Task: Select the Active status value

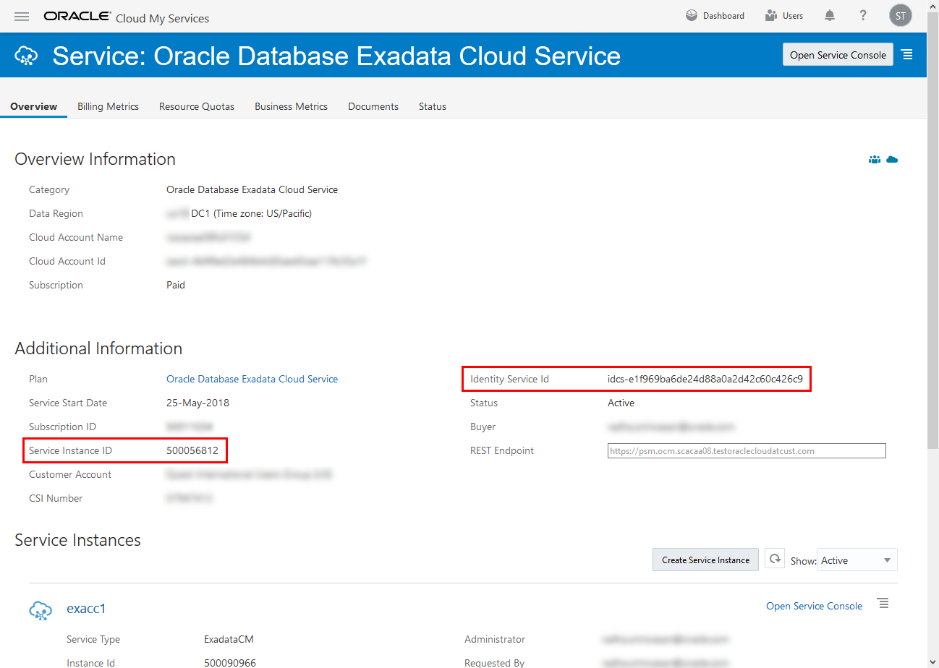Action: [621, 403]
